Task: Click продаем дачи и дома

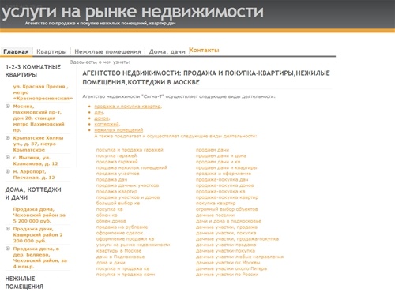Action: coord(221,155)
